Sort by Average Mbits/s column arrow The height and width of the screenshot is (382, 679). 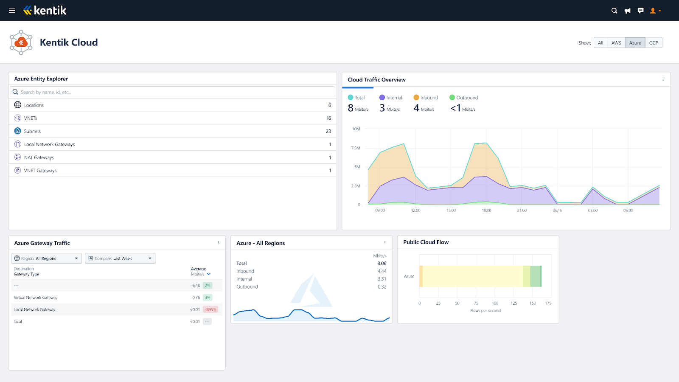point(208,274)
